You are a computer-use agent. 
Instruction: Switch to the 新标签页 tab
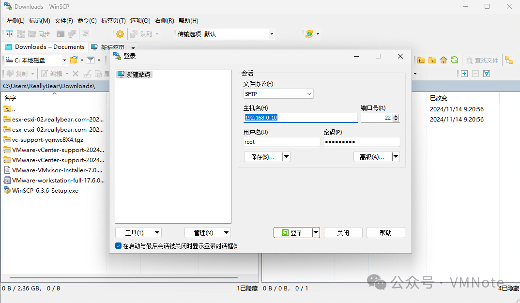(112, 48)
